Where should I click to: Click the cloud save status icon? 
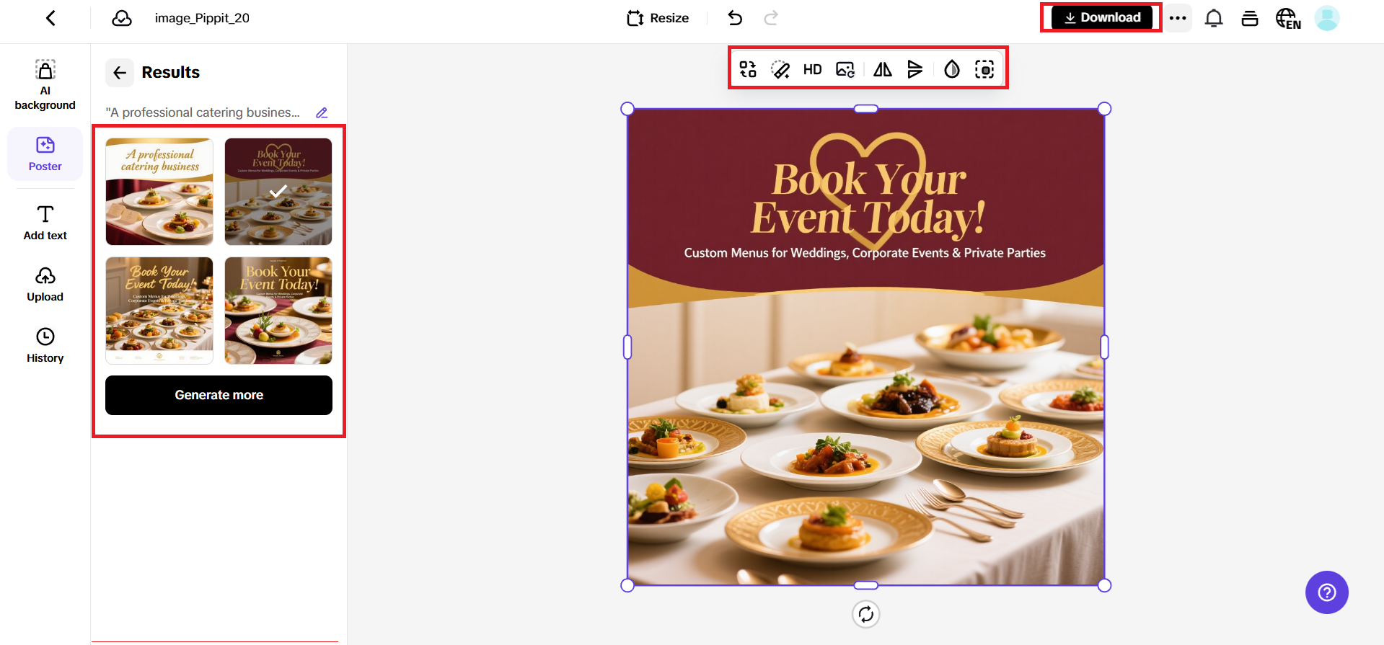pyautogui.click(x=122, y=18)
